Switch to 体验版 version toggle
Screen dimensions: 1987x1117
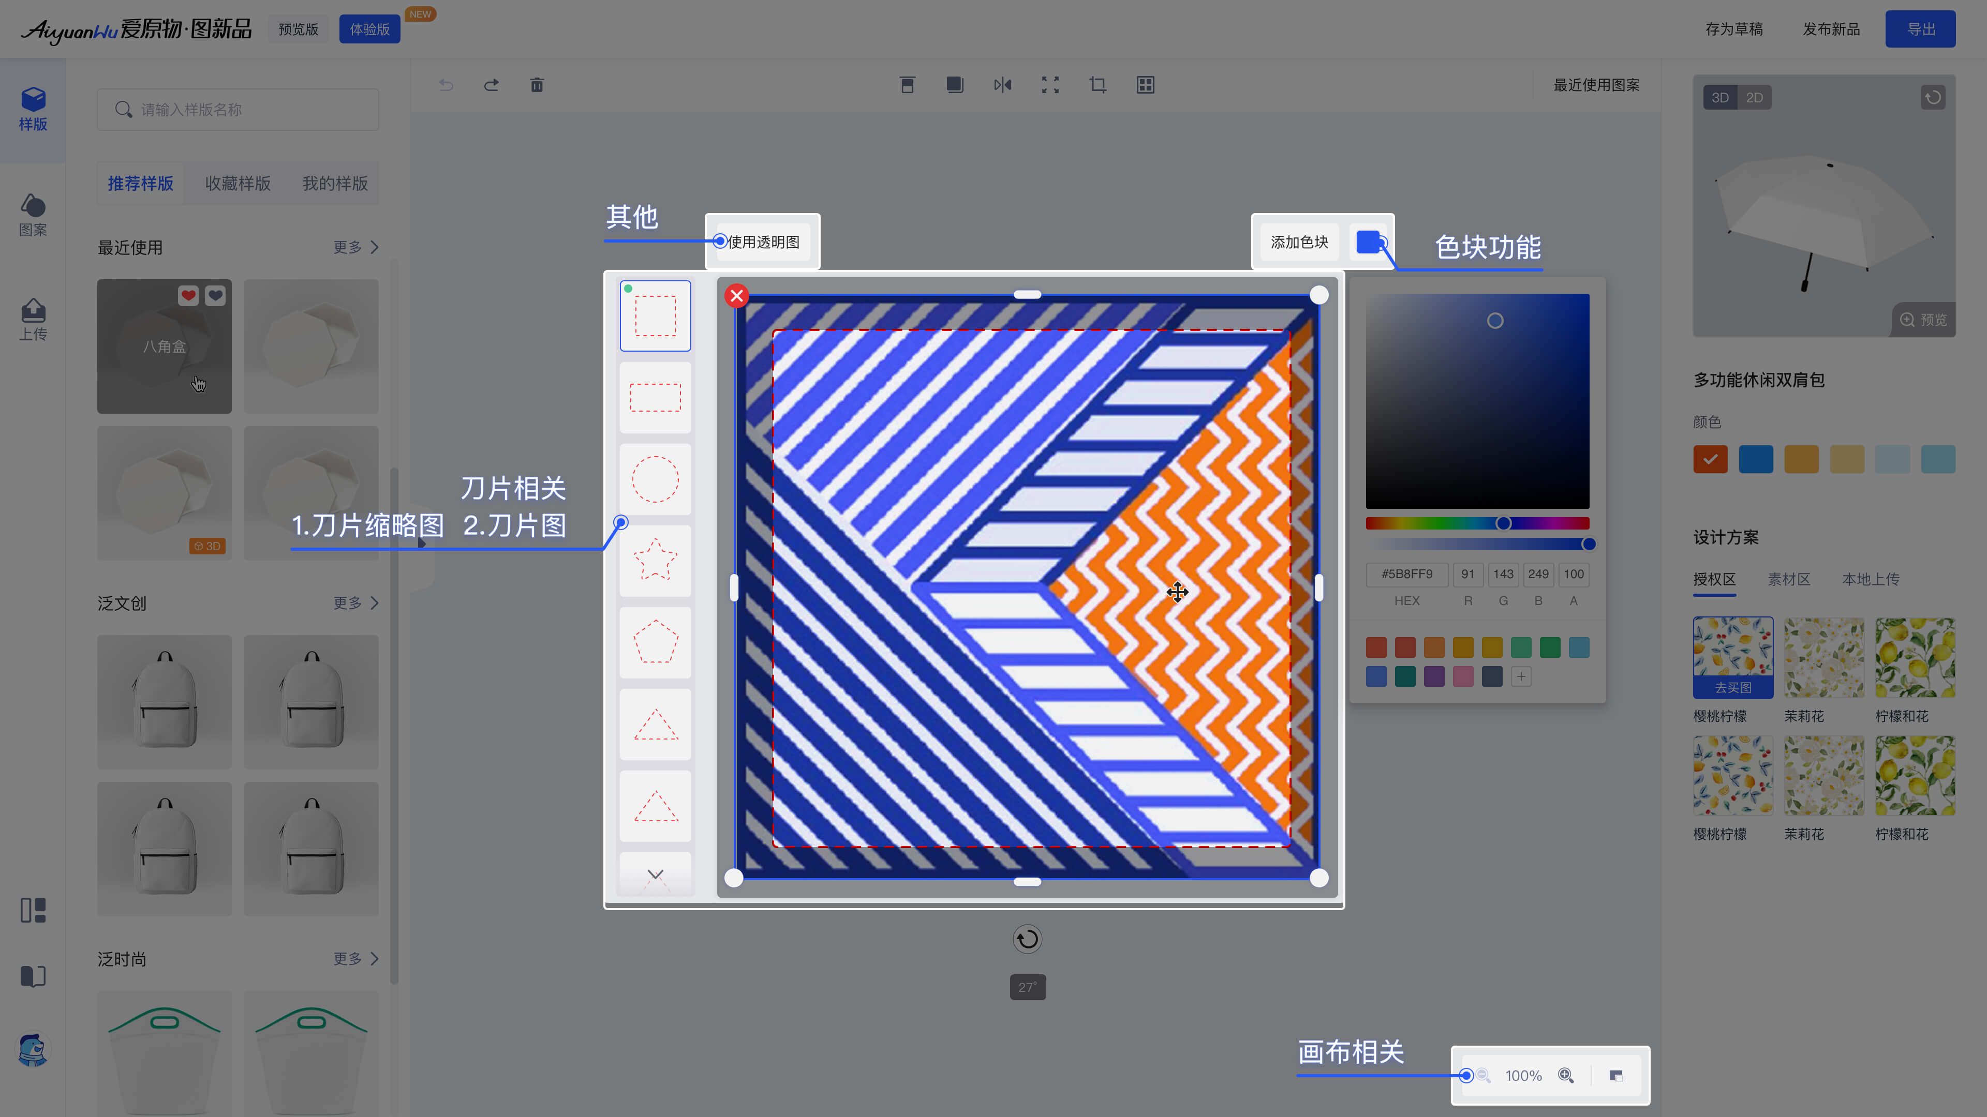pyautogui.click(x=369, y=29)
